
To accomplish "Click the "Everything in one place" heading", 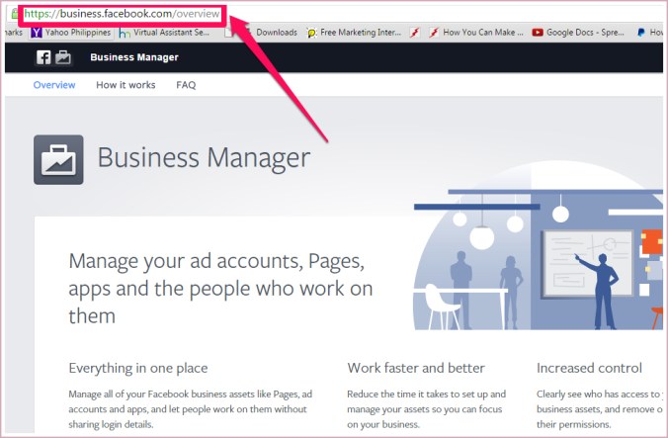I will (138, 368).
